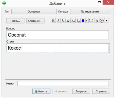Click the Тип label
This screenshot has height=98, width=115.
click(x=7, y=12)
